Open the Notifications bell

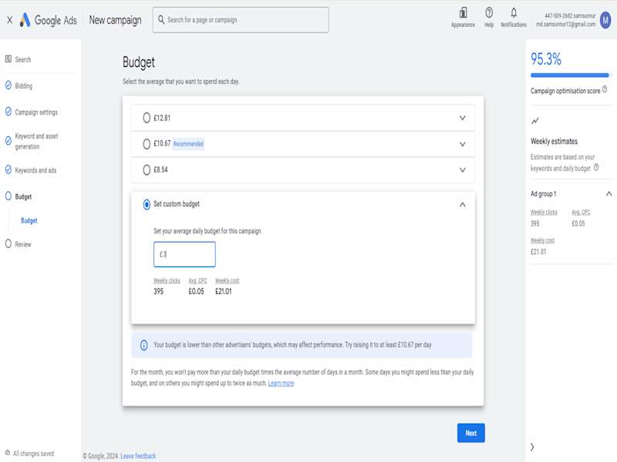pos(514,13)
